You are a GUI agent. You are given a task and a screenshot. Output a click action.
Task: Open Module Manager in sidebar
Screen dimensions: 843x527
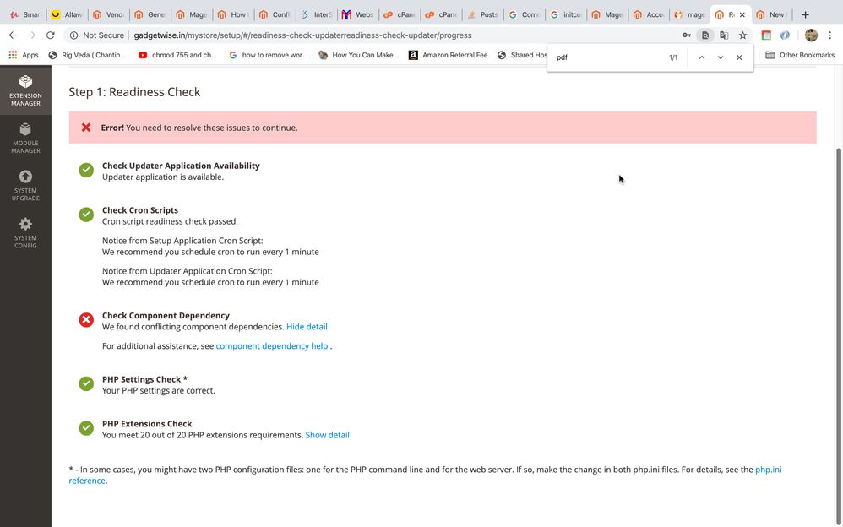pos(25,139)
